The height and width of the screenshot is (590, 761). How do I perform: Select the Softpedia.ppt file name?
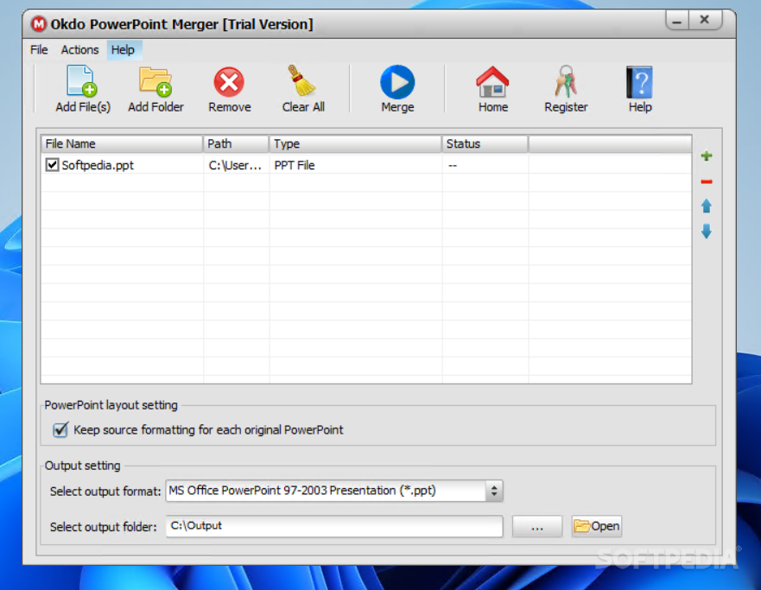(98, 165)
